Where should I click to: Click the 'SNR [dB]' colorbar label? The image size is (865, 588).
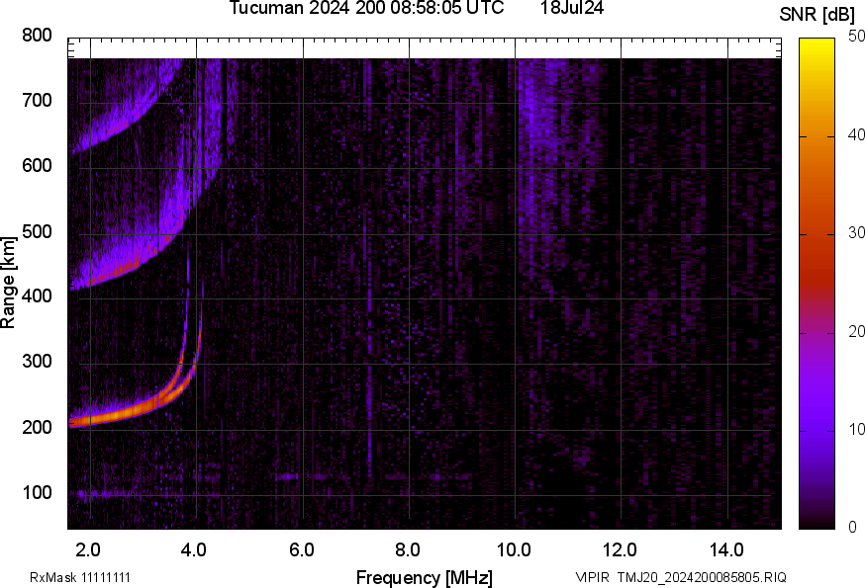817,15
